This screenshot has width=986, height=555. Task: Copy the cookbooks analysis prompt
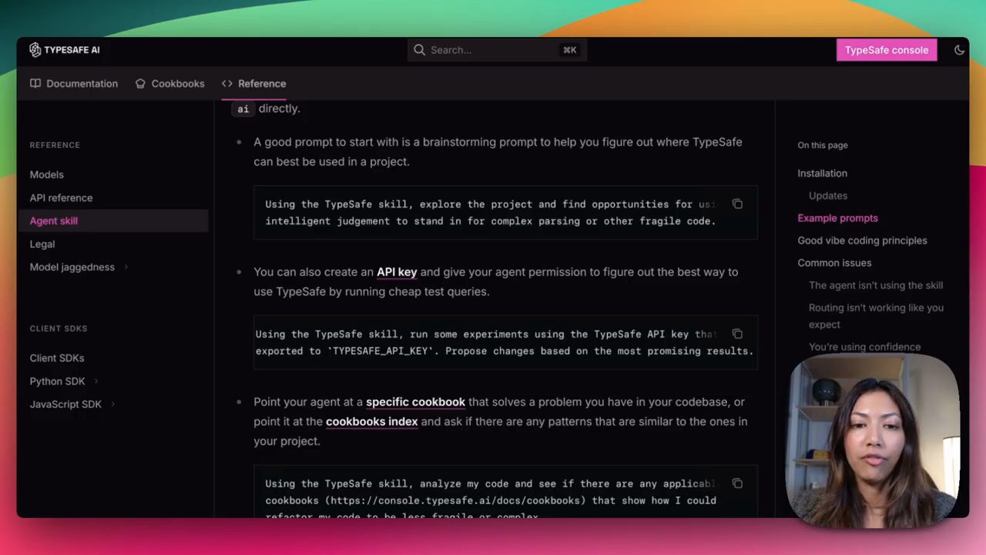(737, 483)
